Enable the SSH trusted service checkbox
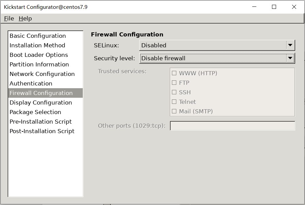This screenshot has height=205, width=305. (174, 92)
